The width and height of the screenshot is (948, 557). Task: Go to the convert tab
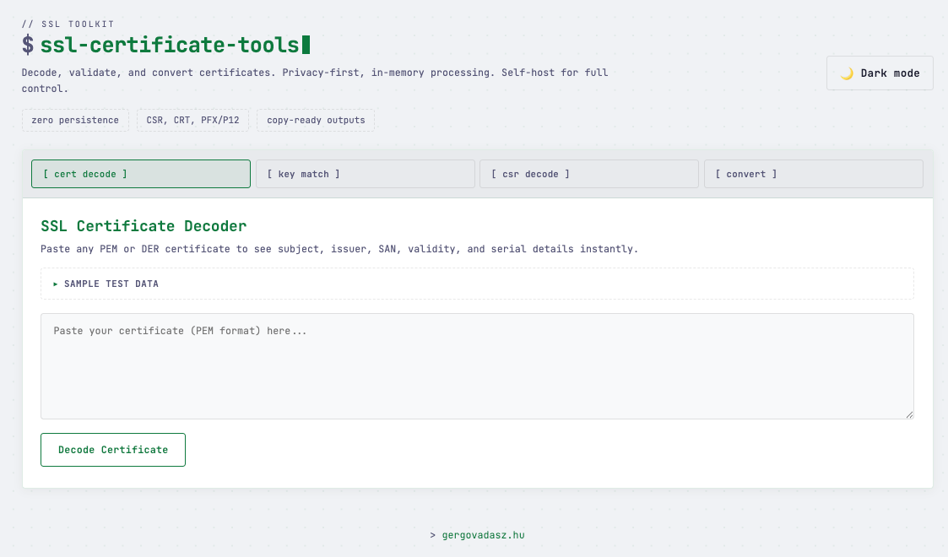coord(813,174)
